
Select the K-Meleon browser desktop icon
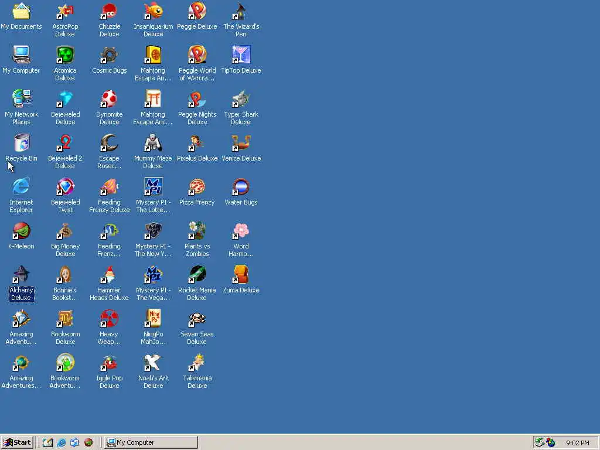pyautogui.click(x=22, y=231)
